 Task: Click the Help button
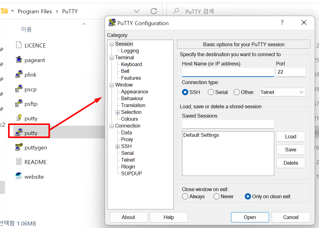[169, 217]
